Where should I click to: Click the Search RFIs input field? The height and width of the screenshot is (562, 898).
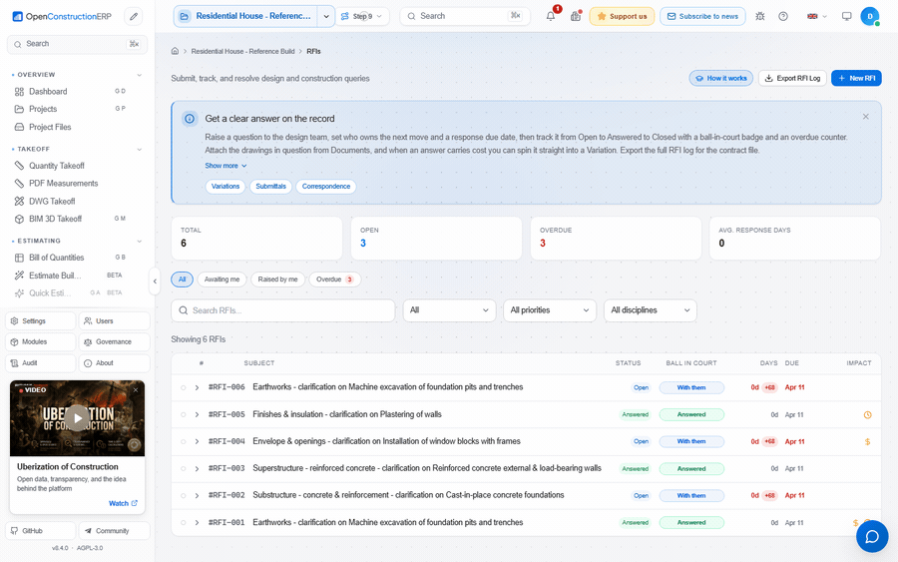click(283, 310)
